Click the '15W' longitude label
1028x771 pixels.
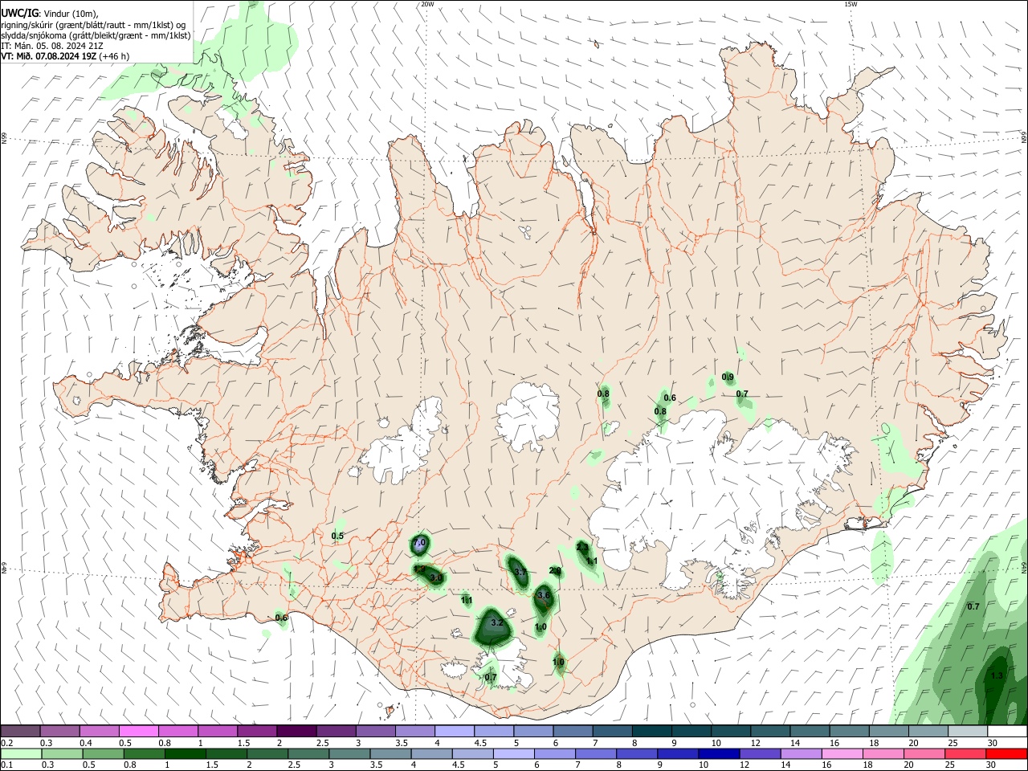pos(851,4)
